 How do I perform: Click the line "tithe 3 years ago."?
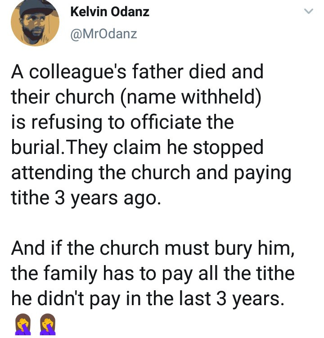(x=85, y=198)
